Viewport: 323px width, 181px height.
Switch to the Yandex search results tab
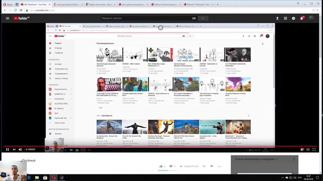click(68, 5)
